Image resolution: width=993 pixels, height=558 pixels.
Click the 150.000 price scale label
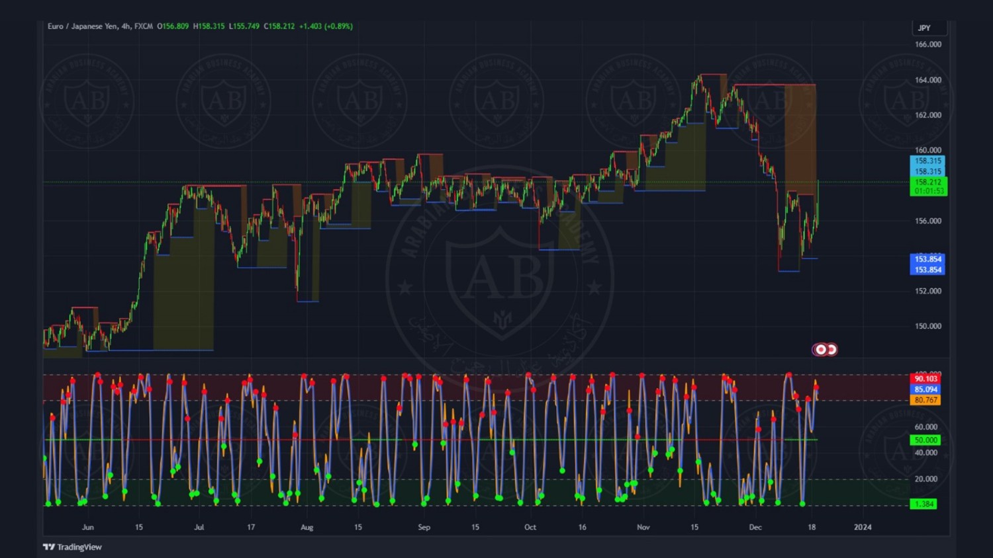(927, 326)
